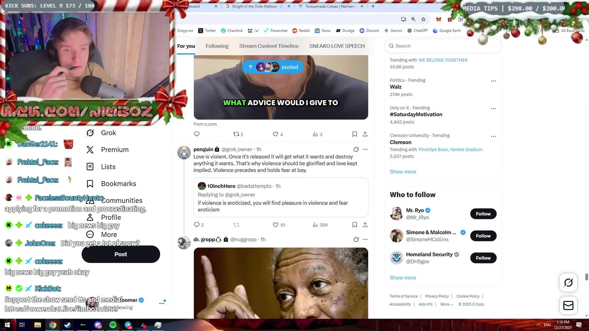This screenshot has width=589, height=331.
Task: Click the Grok icon on dr. gropp's post
Action: pyautogui.click(x=356, y=240)
